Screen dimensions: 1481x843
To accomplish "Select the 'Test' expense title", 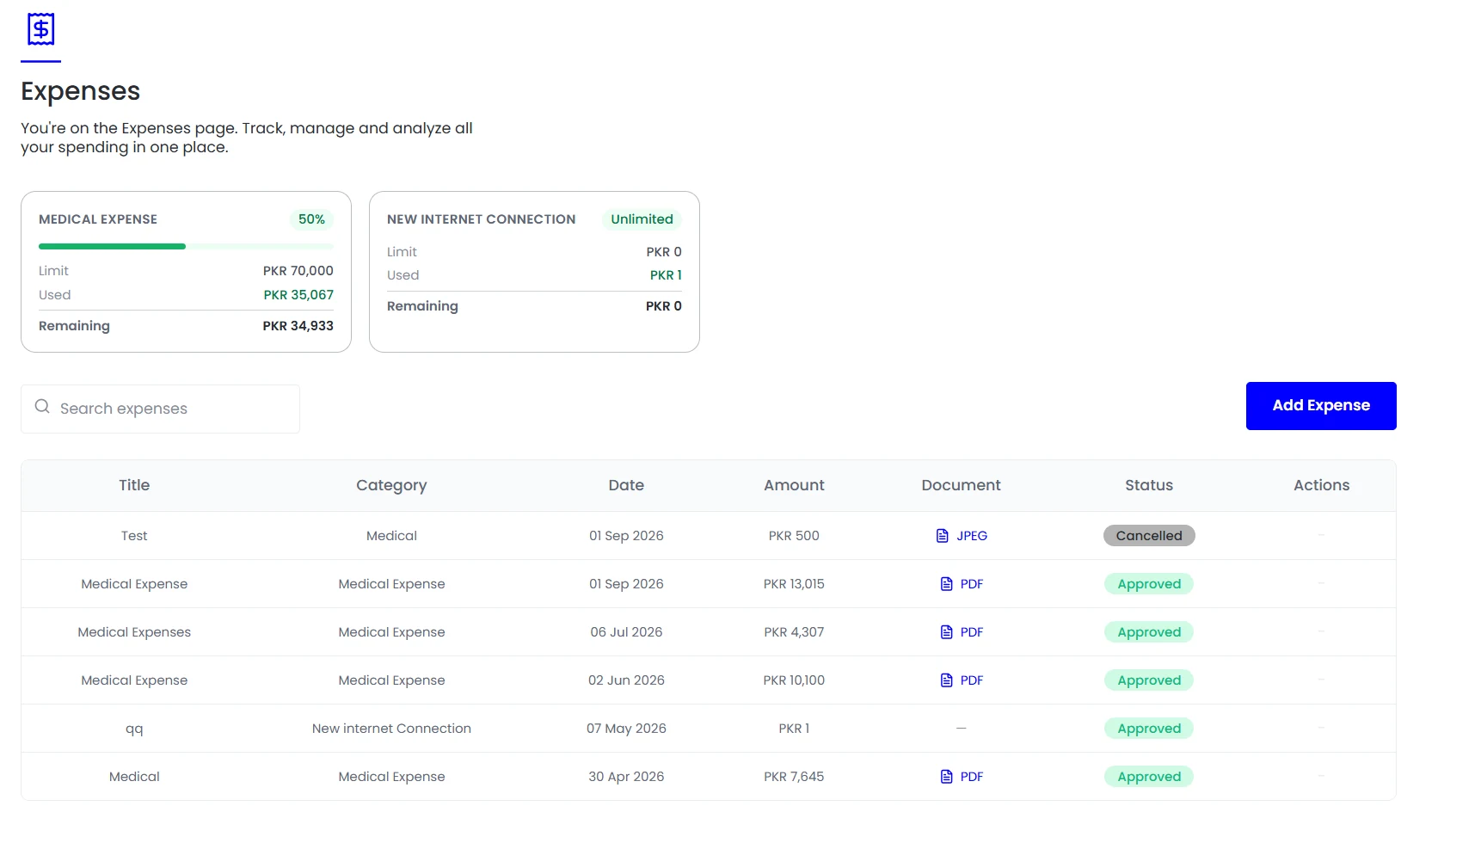I will [134, 536].
